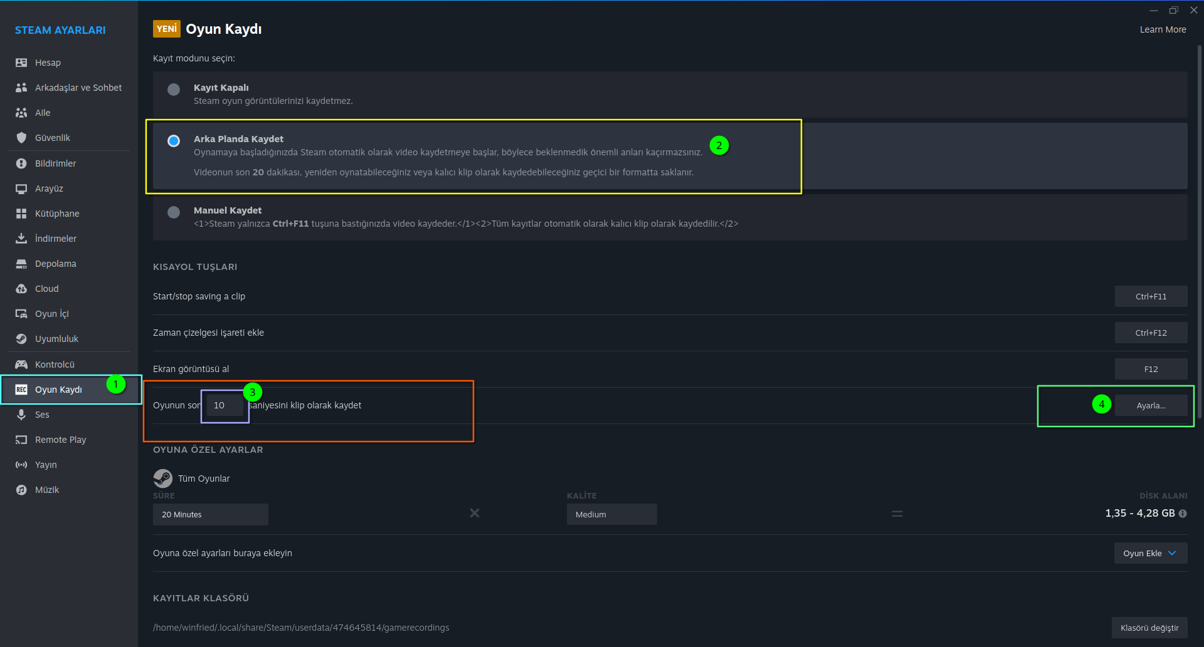Click the Ctrl+F12 shortcut button

(1151, 333)
